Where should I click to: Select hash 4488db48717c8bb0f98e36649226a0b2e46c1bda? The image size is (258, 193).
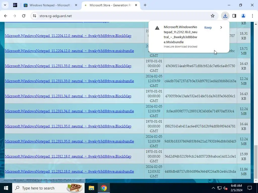tap(200, 171)
